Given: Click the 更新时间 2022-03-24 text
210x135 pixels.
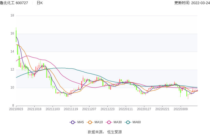Looking at the screenshot, I should [x=192, y=3].
